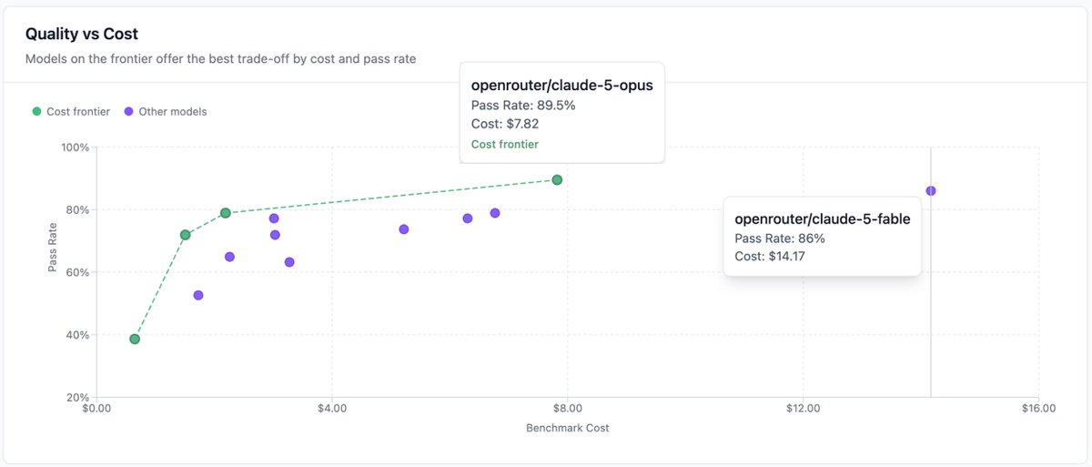This screenshot has width=1092, height=467.
Task: Click "Pass Rate: 86%" in the fable tooltip
Action: tap(779, 239)
